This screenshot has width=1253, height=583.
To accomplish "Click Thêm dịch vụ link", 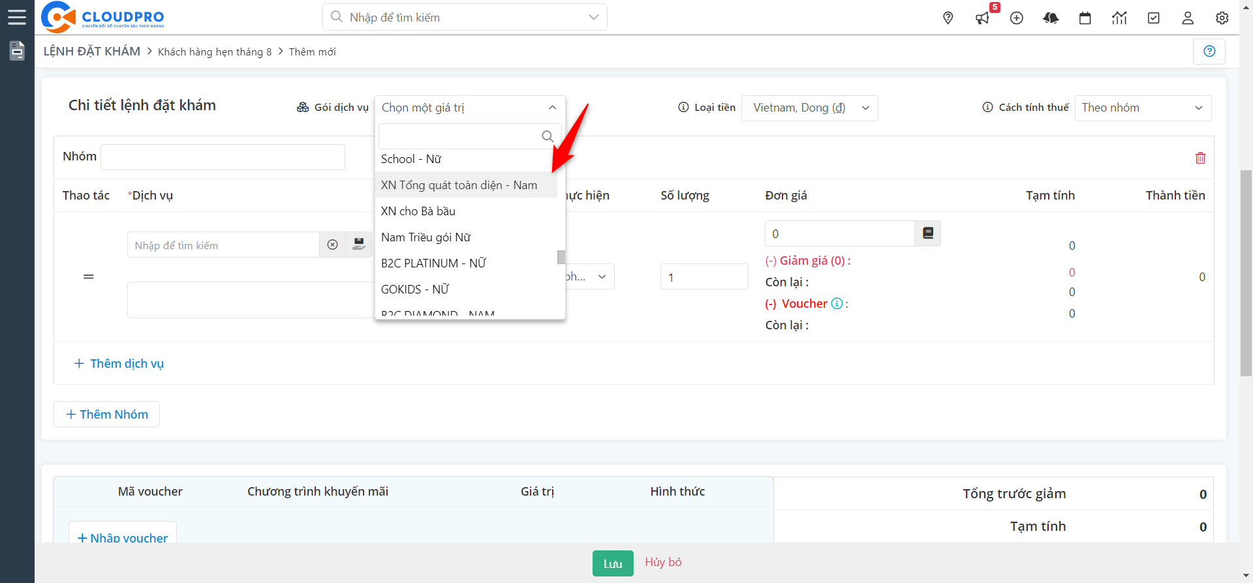I will 119,363.
